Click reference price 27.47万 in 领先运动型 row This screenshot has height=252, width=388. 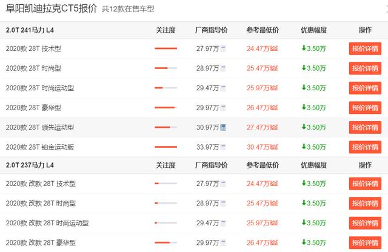tap(258, 128)
